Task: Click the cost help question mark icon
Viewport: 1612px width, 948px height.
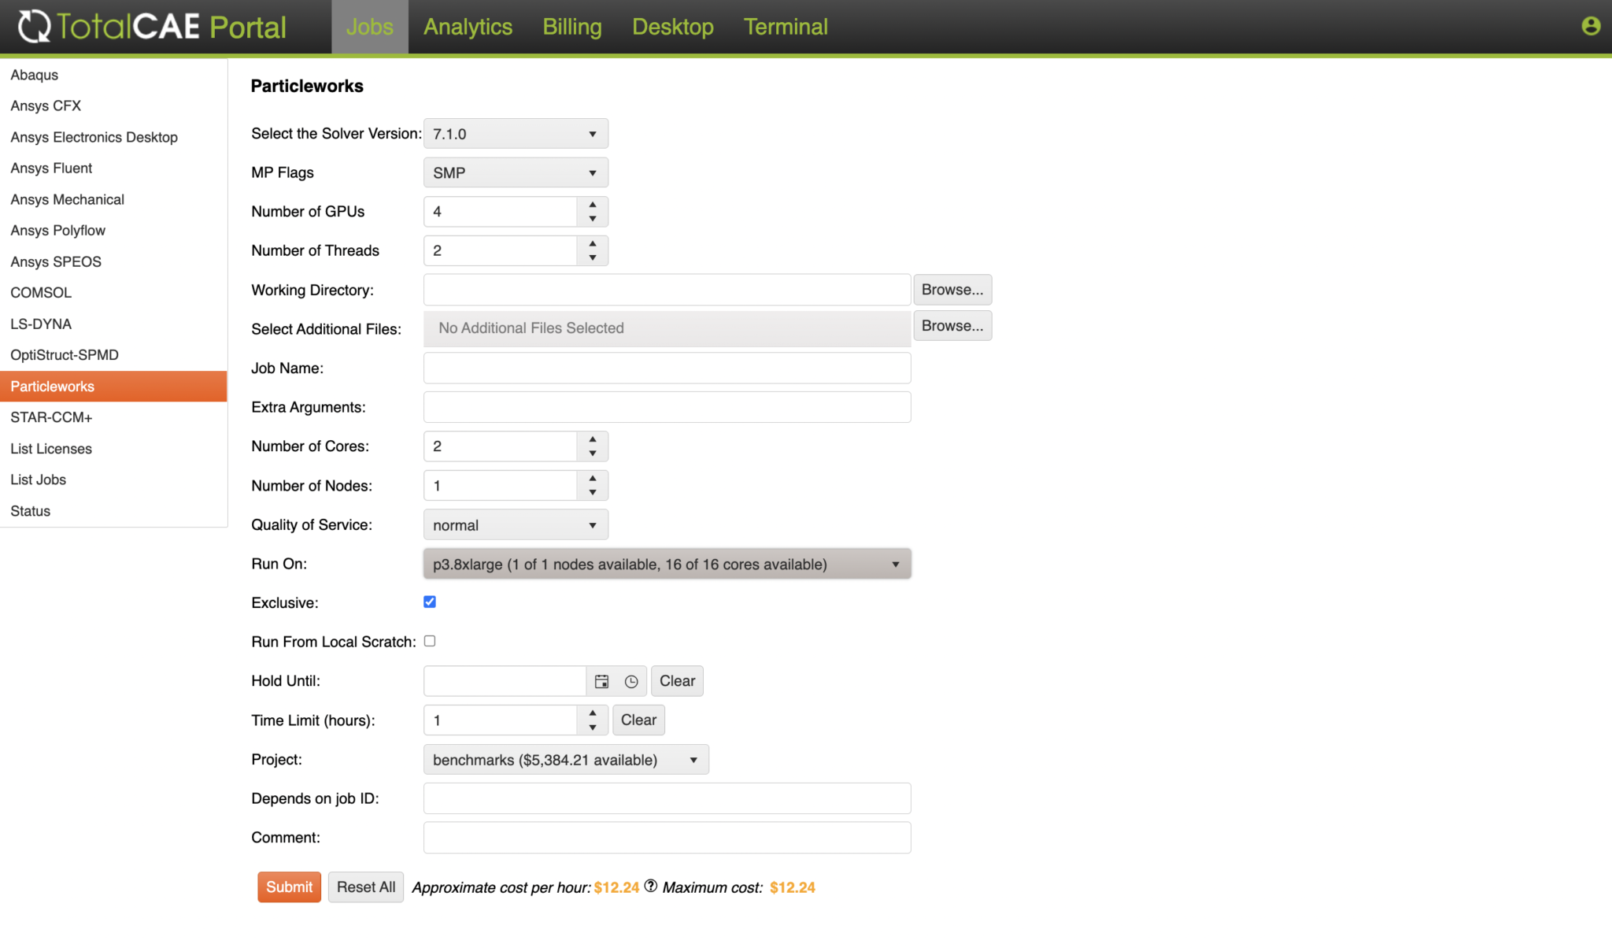Action: (650, 886)
